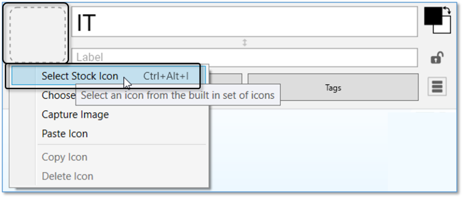Click into the Label text field
Screen dimensions: 463x198
(x=245, y=58)
